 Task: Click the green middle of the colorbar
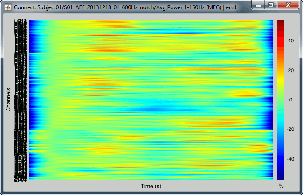[281, 100]
